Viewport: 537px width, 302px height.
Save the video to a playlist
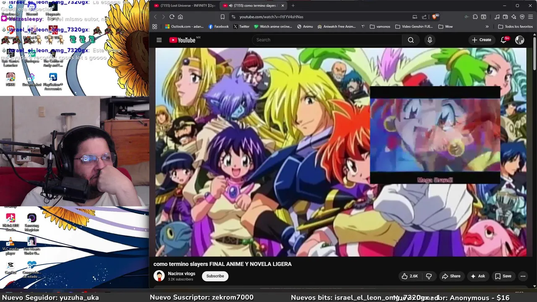tap(503, 276)
